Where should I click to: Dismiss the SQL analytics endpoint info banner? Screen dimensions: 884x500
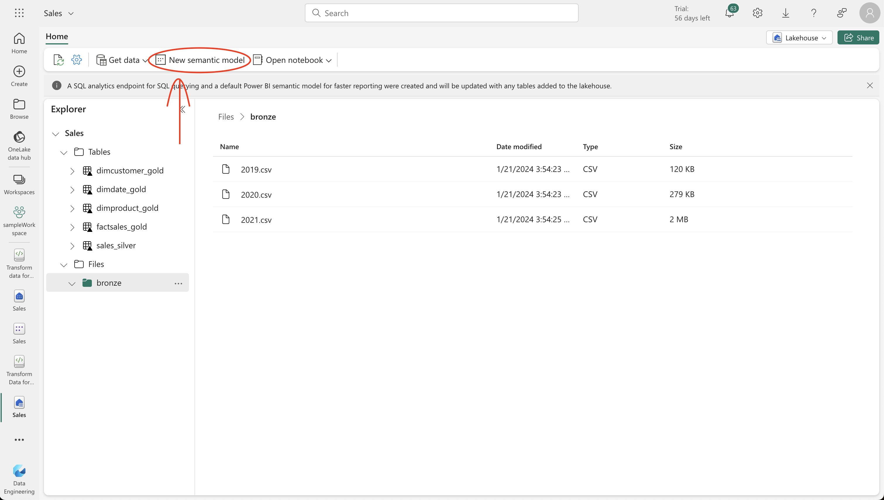(870, 85)
